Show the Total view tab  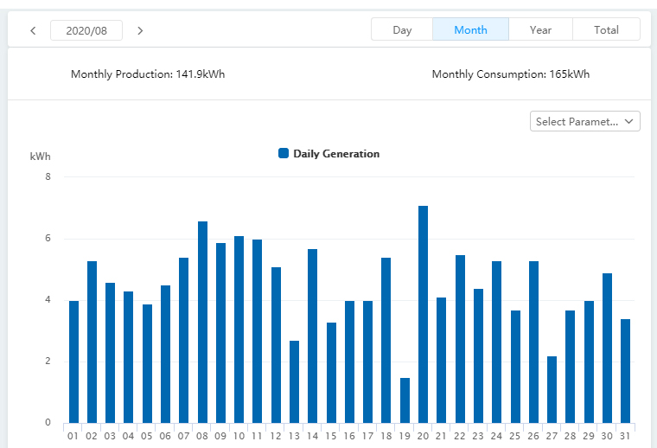(x=606, y=29)
